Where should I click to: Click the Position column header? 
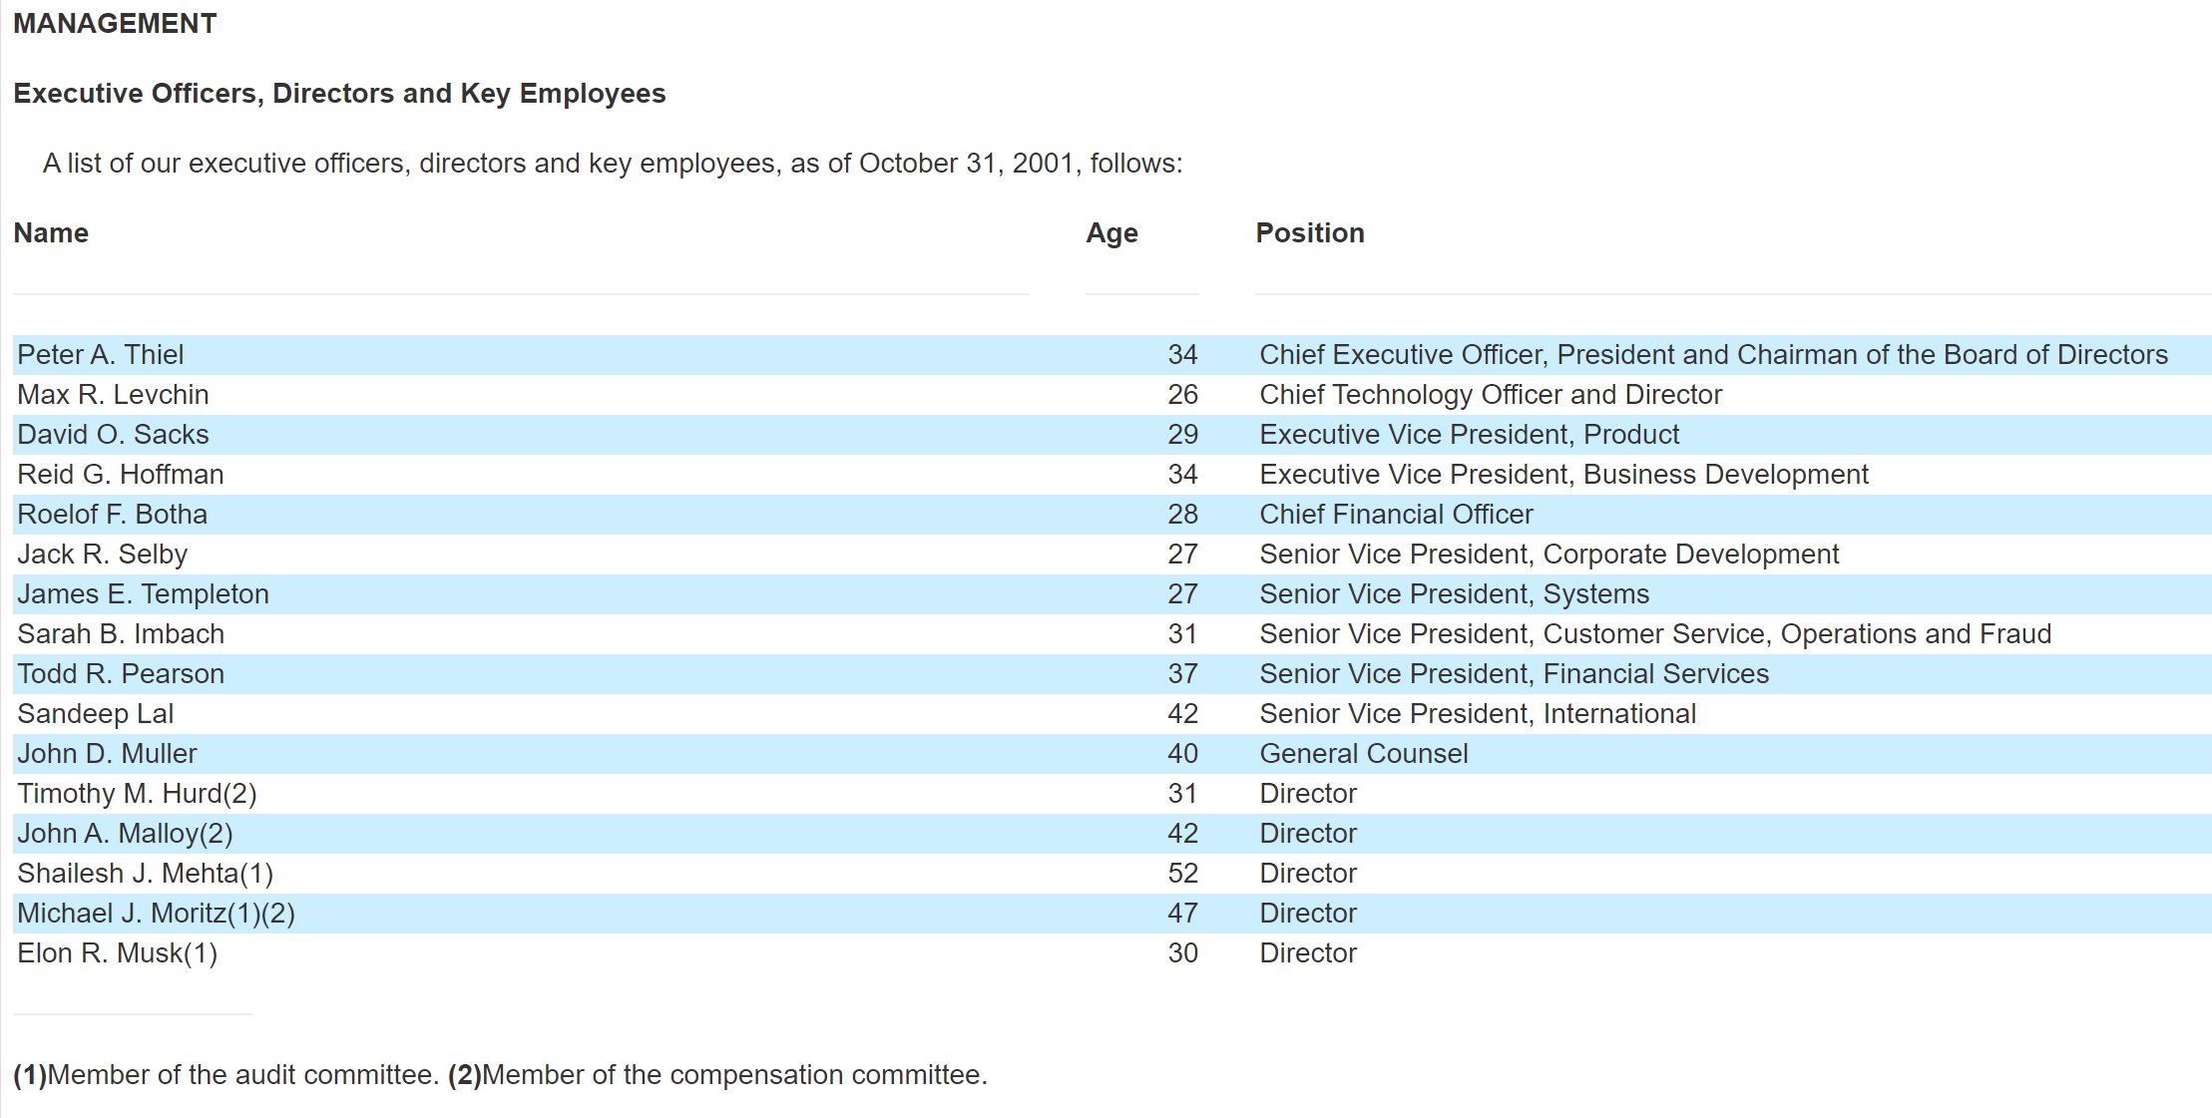1309,233
